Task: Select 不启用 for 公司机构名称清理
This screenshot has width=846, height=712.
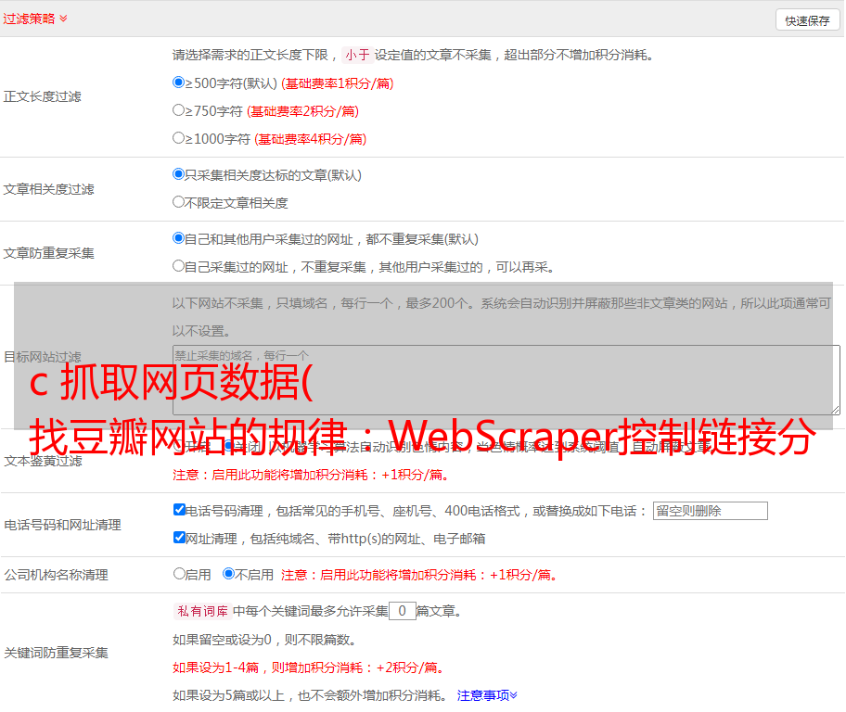Action: (229, 574)
